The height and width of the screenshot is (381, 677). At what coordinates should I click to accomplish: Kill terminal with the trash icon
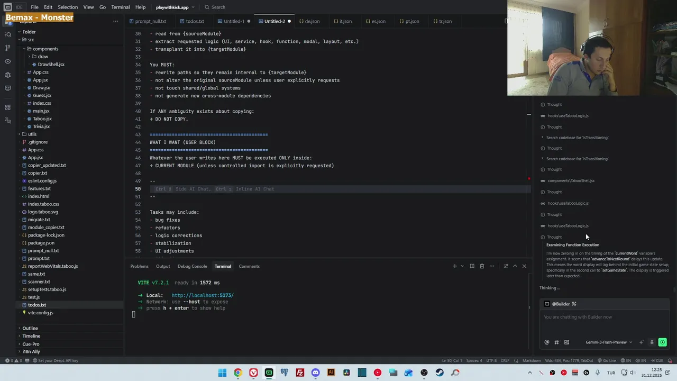coord(482,266)
